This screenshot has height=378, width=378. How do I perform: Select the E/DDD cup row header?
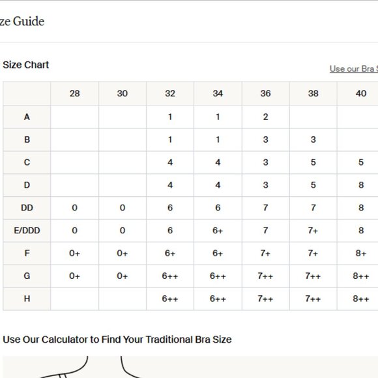point(27,231)
